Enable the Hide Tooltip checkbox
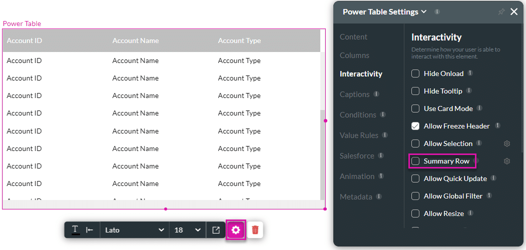 [415, 91]
